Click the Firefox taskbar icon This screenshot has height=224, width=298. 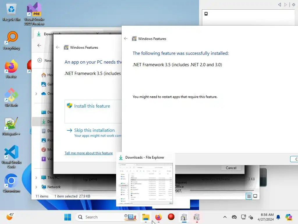pos(158,217)
